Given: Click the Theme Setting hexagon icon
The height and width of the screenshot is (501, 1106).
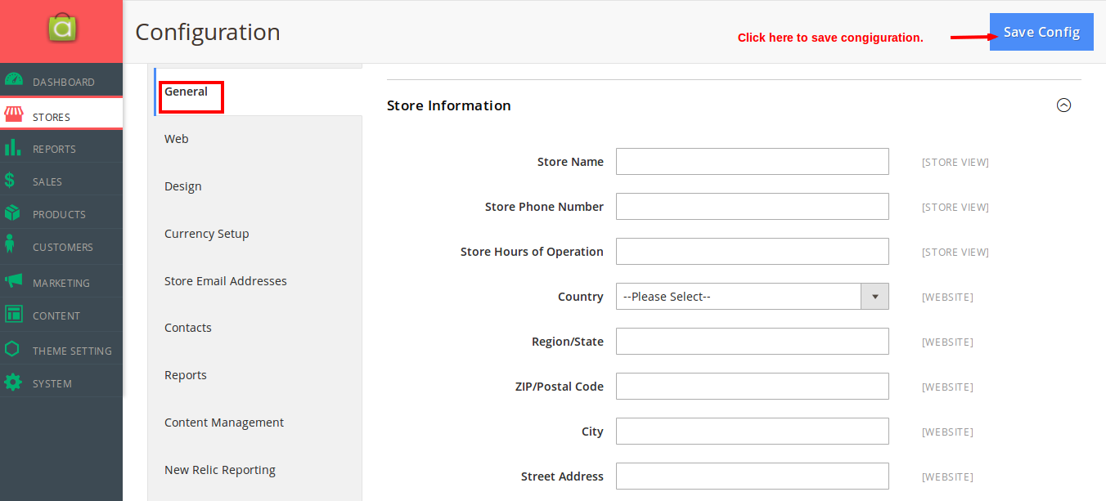Looking at the screenshot, I should coord(12,349).
